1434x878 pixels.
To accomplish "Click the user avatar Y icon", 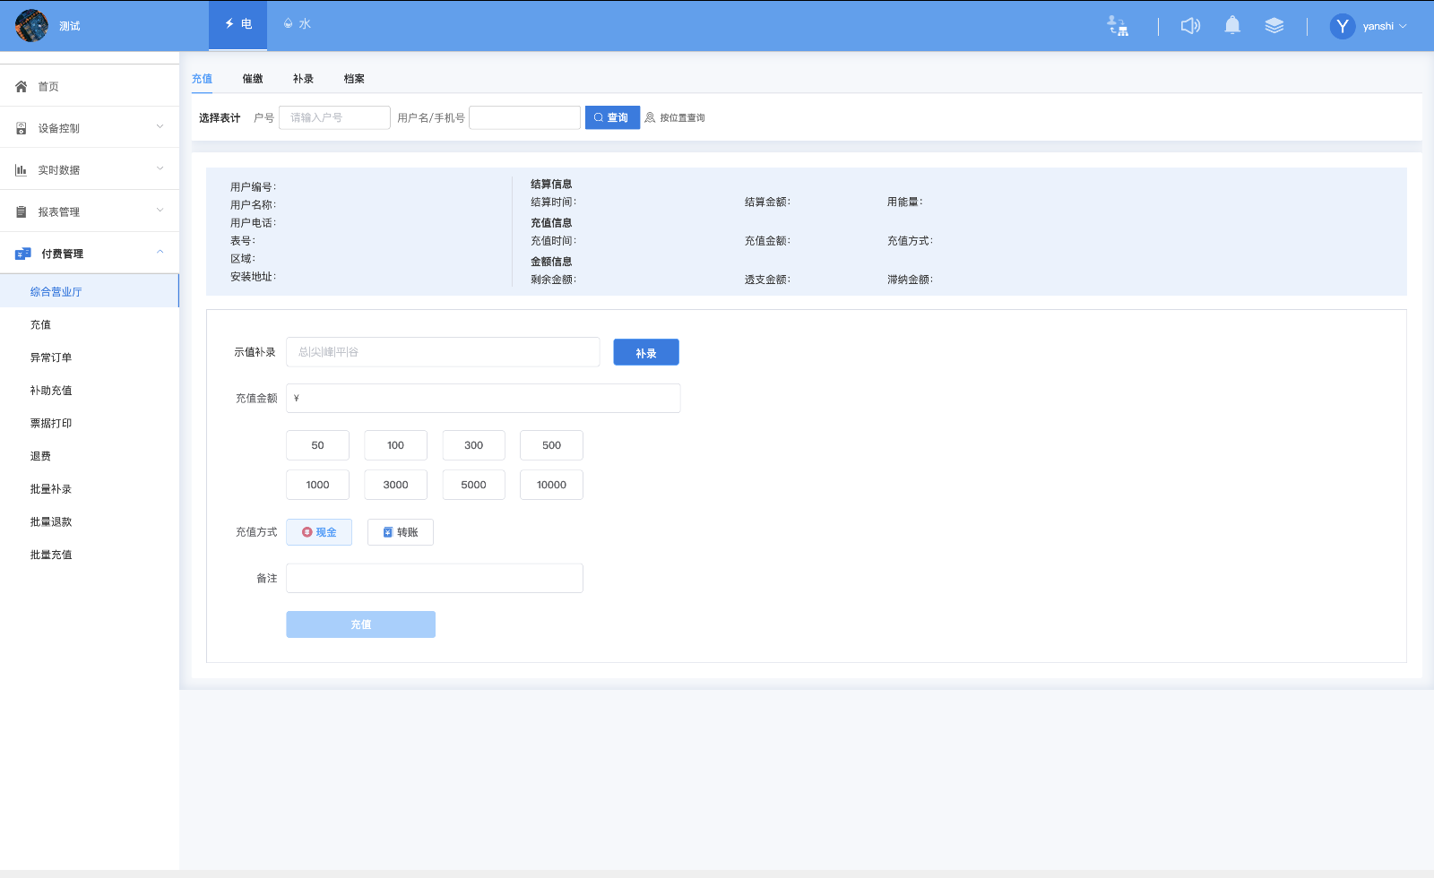I will click(x=1342, y=26).
